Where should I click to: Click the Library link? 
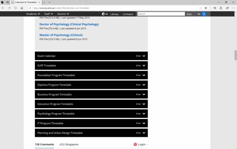114,14
